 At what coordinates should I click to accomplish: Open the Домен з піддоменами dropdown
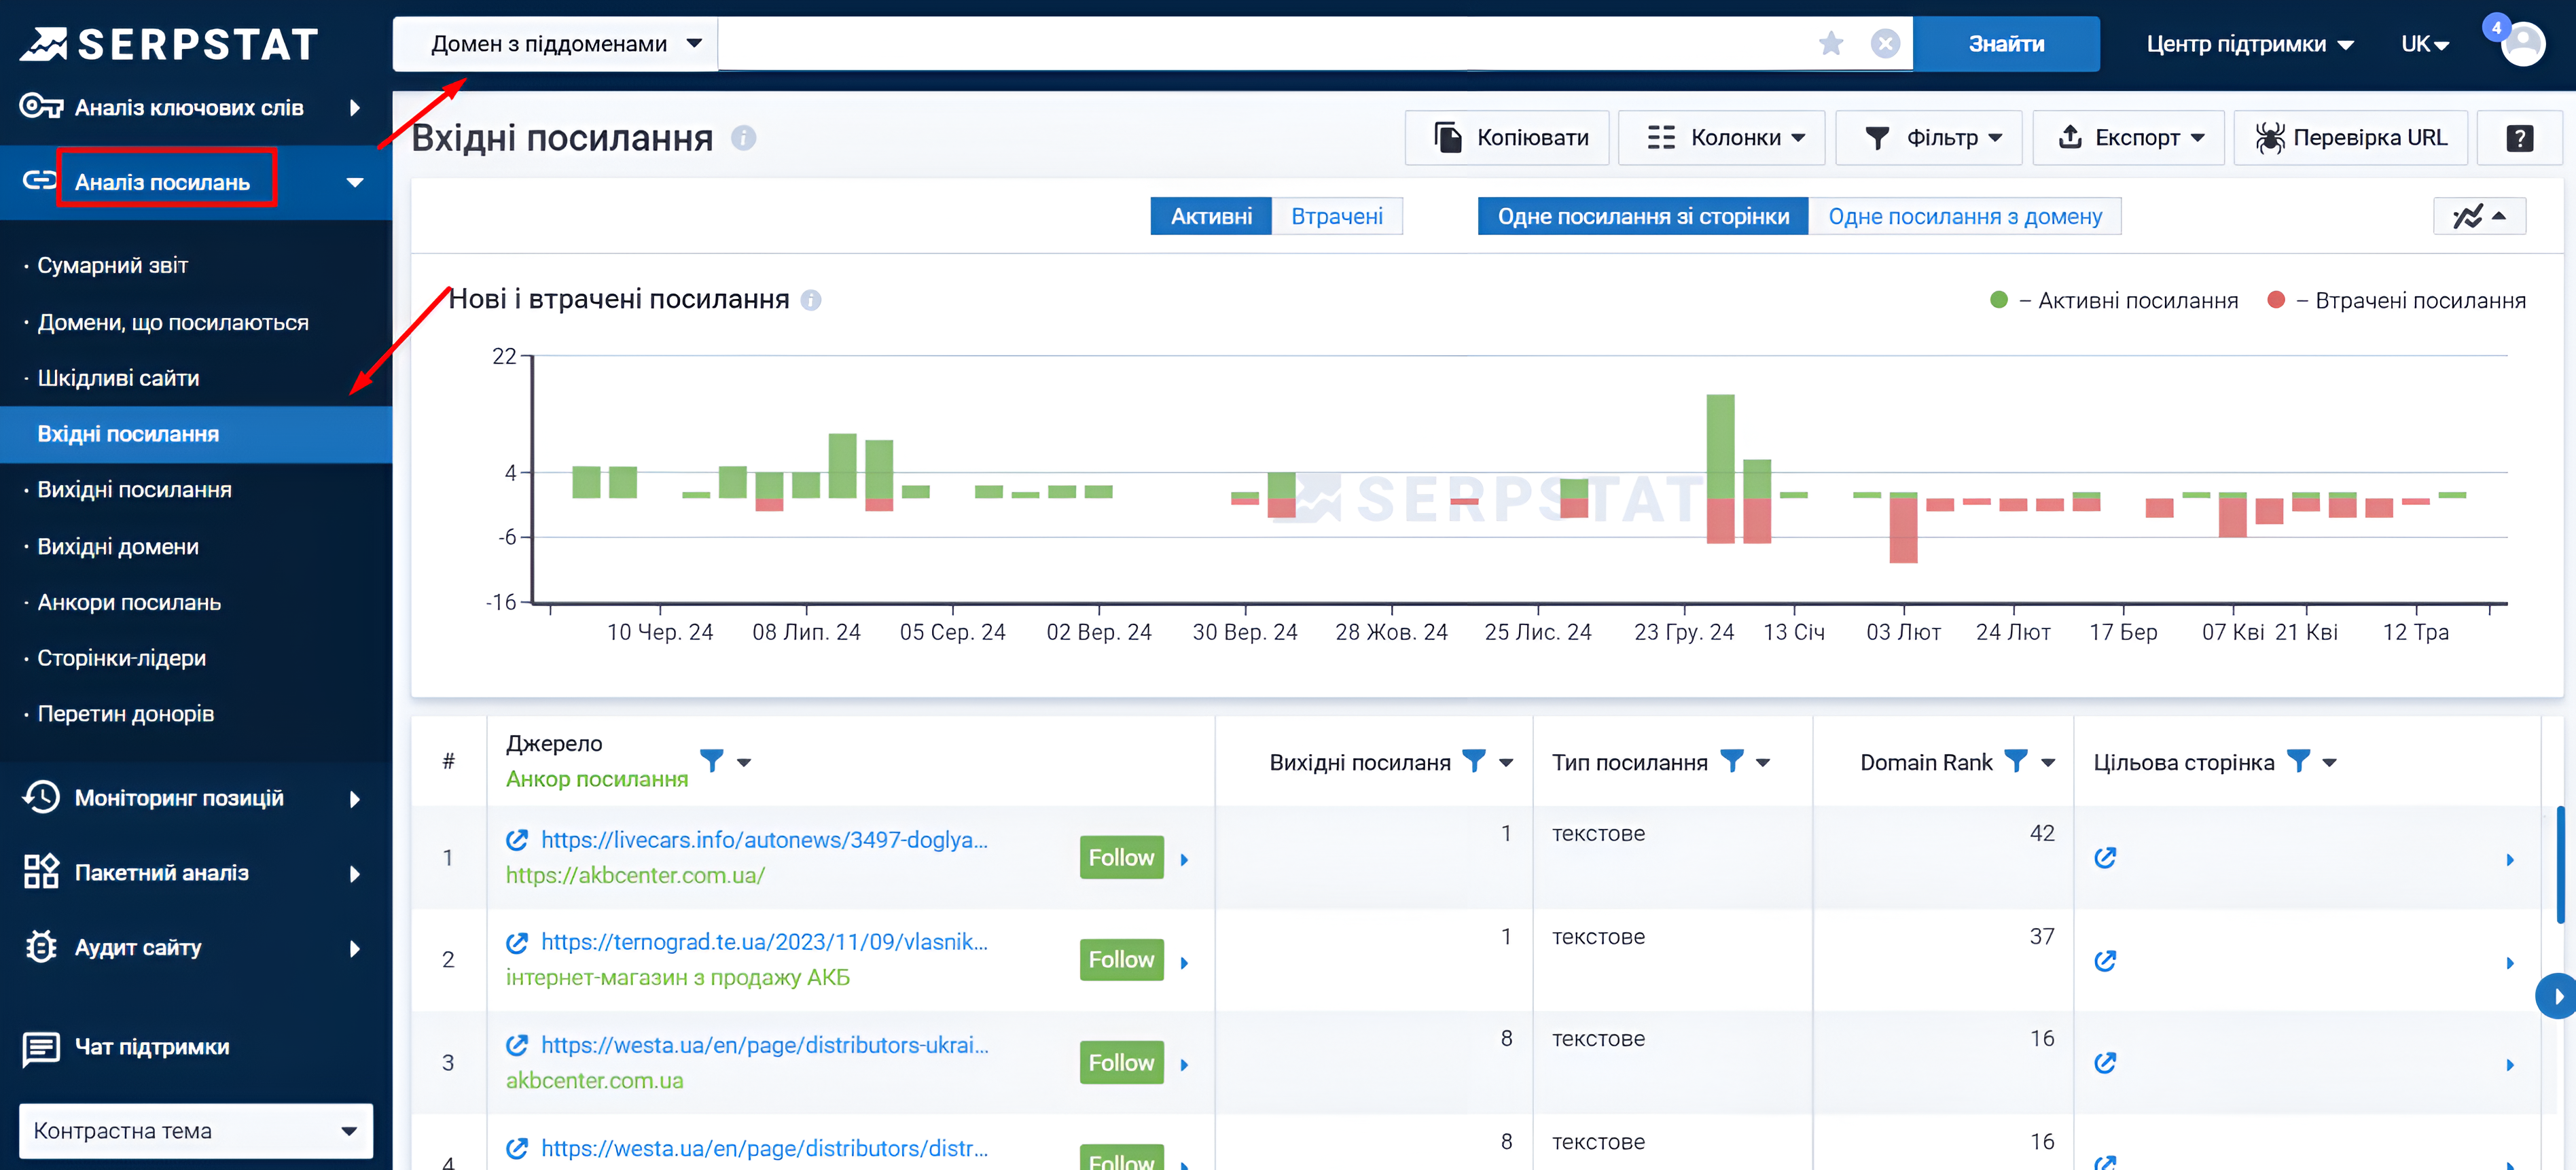[556, 44]
